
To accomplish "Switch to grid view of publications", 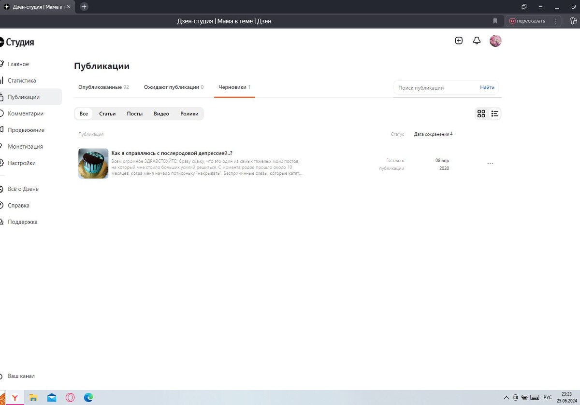I will pyautogui.click(x=481, y=113).
